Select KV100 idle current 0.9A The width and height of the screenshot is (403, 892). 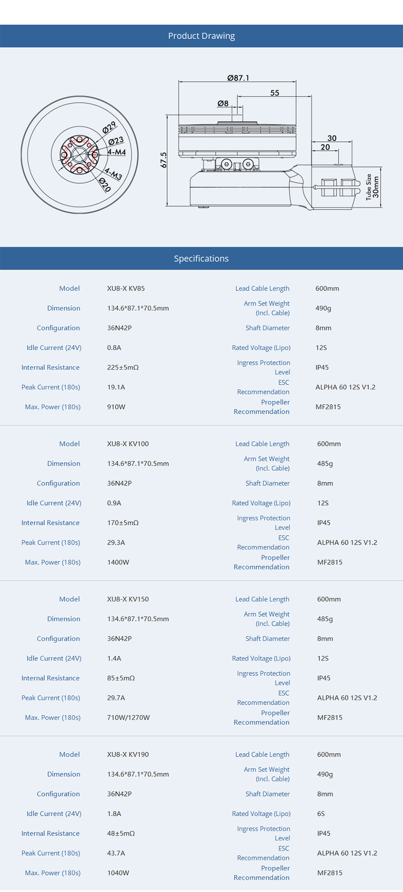[114, 503]
